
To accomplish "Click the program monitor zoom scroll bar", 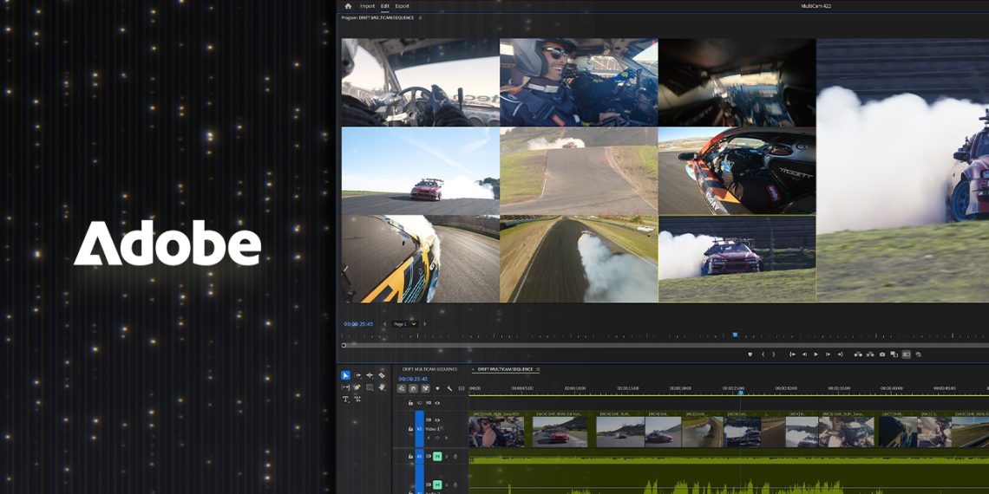I will coord(665,345).
